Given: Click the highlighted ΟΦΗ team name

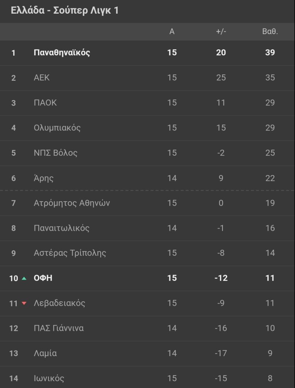Looking at the screenshot, I should pos(43,278).
